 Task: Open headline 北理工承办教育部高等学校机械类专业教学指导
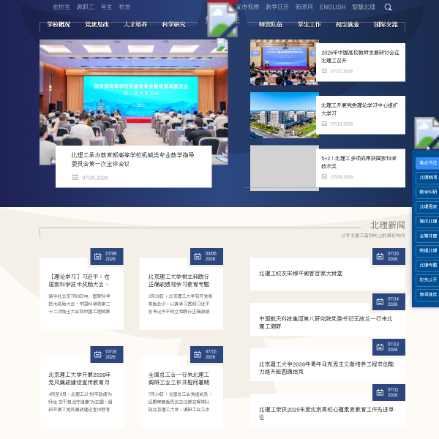[x=132, y=160]
